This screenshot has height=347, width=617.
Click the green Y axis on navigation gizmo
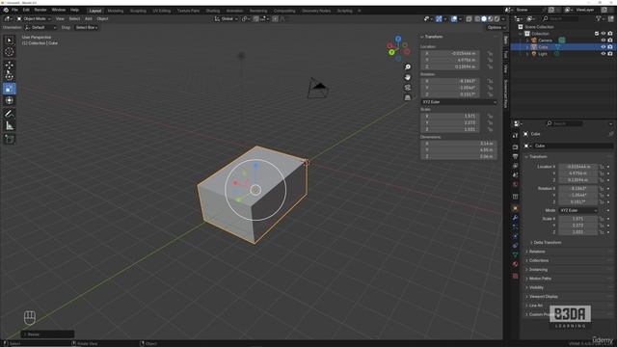pos(391,52)
